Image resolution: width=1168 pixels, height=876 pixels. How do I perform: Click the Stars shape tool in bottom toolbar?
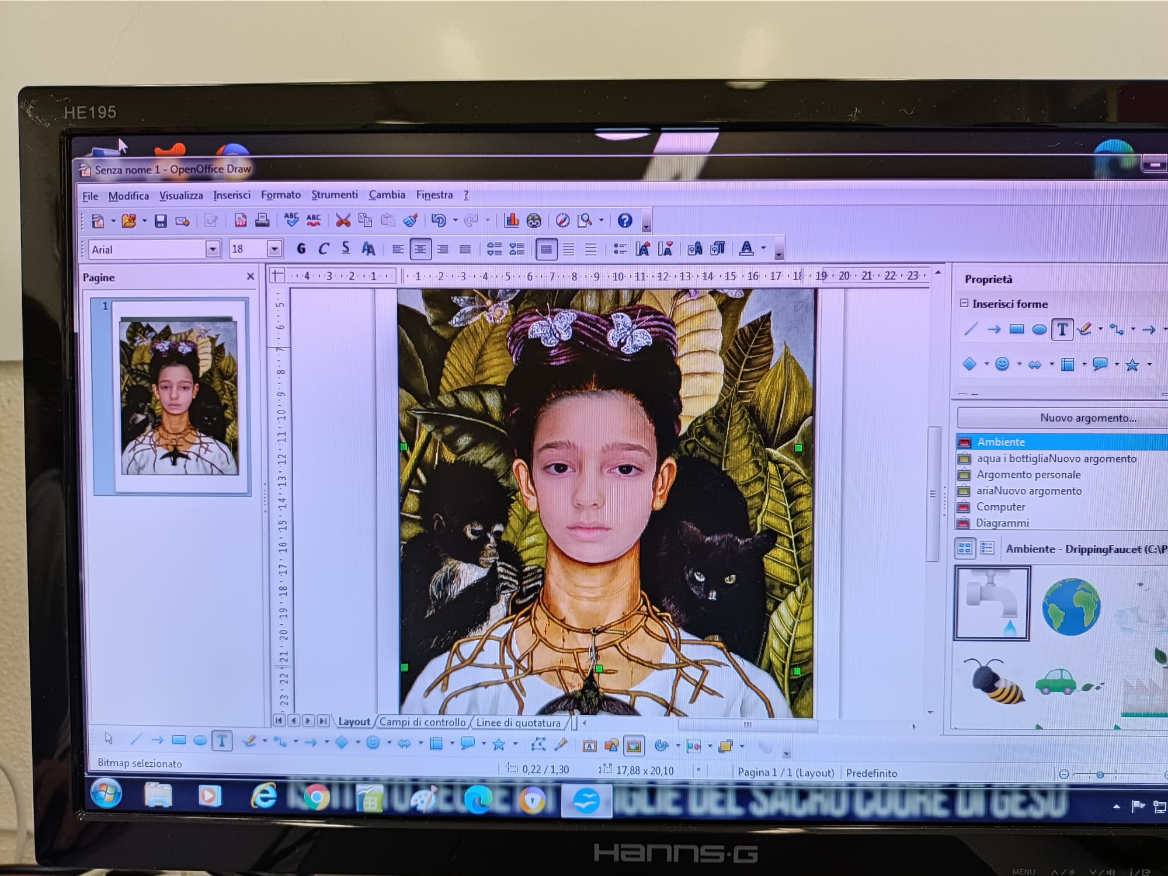499,743
